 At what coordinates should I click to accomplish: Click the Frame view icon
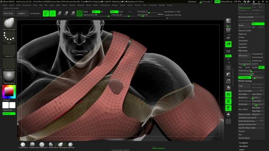228,68
